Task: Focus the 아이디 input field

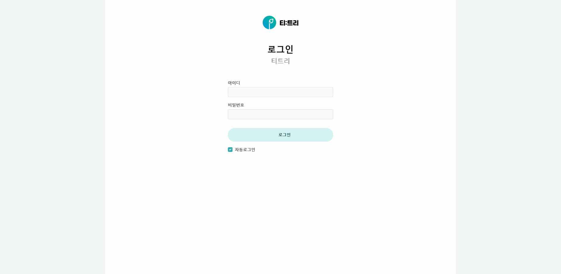Action: pyautogui.click(x=280, y=92)
